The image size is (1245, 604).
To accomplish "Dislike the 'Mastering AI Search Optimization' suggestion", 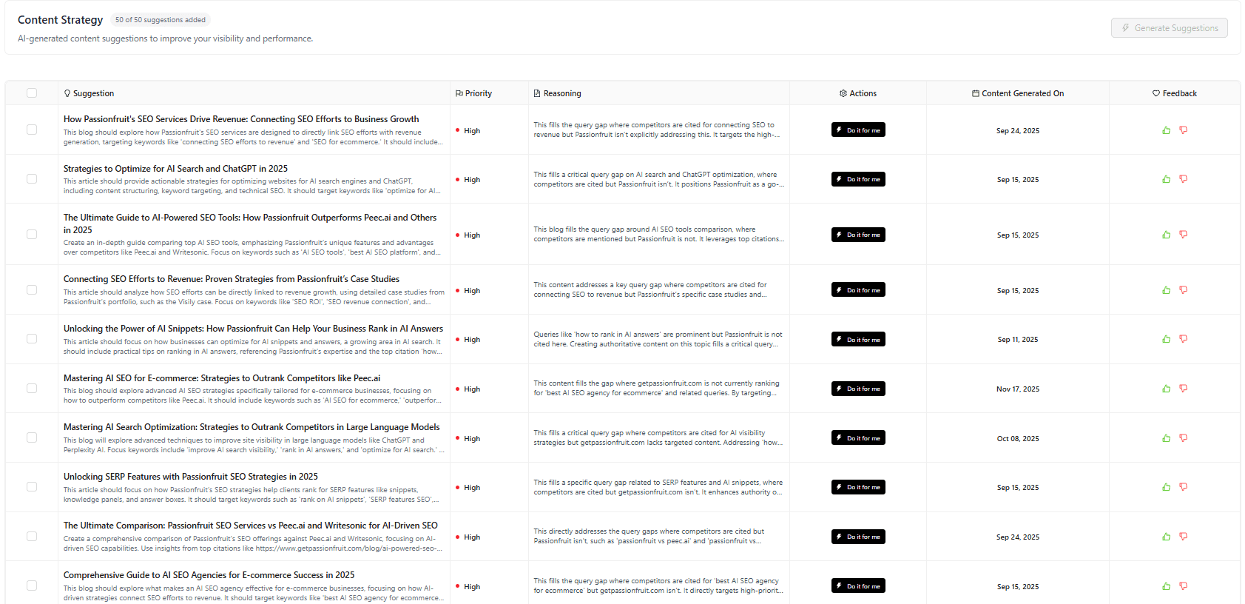I will [1184, 438].
